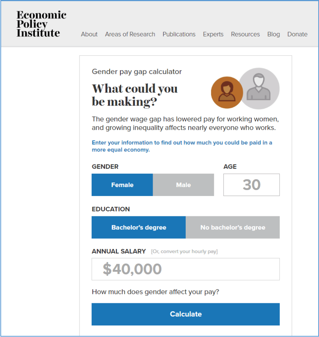The image size is (319, 337).
Task: Click the What could you be making heading
Action: (135, 95)
